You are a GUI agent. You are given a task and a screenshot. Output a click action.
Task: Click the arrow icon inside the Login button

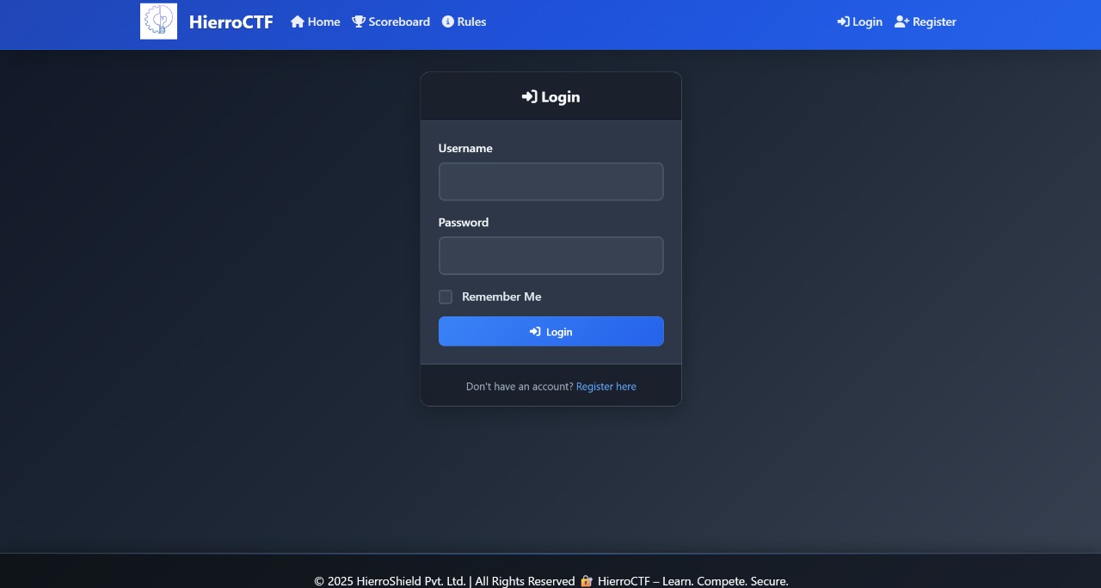coord(533,331)
